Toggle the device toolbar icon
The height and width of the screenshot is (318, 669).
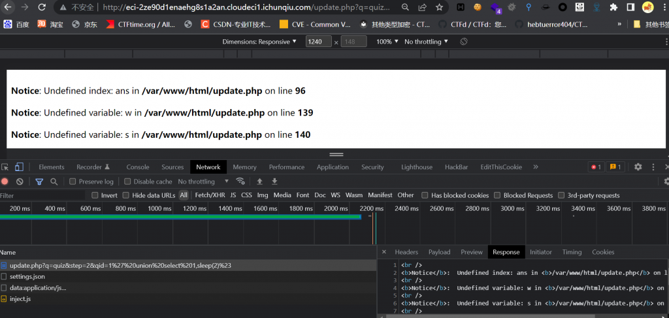coord(20,167)
